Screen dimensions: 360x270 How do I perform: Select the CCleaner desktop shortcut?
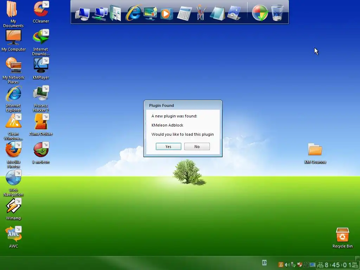pos(41,12)
